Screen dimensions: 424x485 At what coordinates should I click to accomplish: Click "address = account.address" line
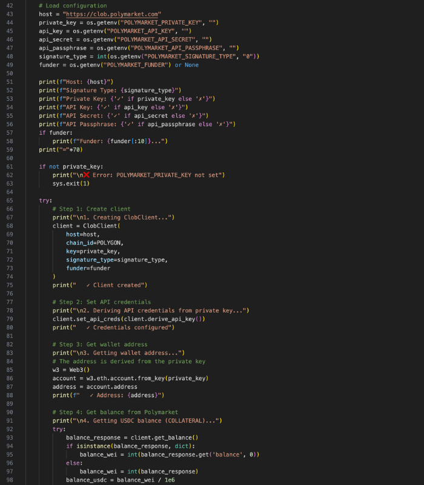95,387
